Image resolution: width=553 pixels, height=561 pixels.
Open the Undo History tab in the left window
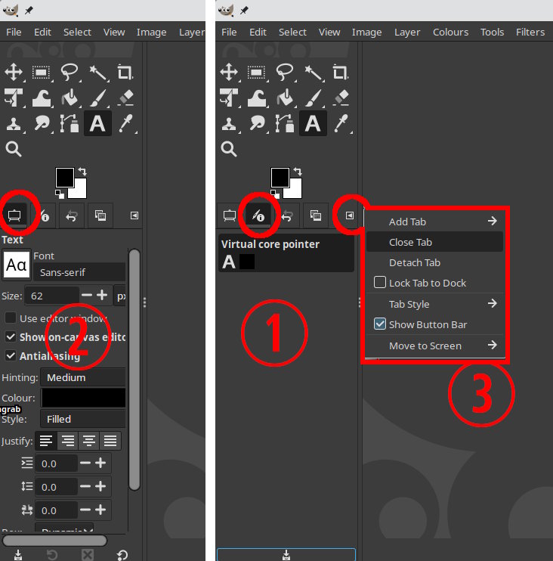click(x=72, y=215)
